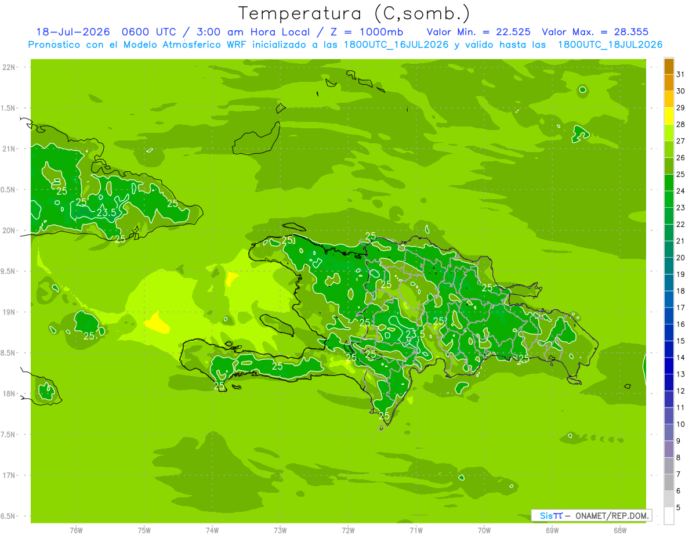Click the orange swatch between 30 and 31
The height and width of the screenshot is (538, 696).
(669, 82)
